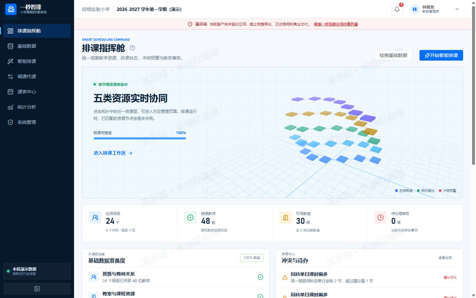Click the 检查基础数据 button
Image resolution: width=476 pixels, height=298 pixels.
[x=393, y=55]
